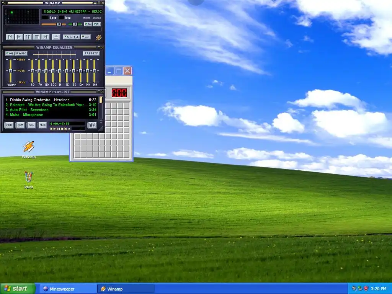Click the scrolling song title display
Viewport: 392px width, 294px height.
[x=72, y=11]
